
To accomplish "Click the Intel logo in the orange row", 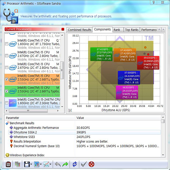I will tap(13, 79).
